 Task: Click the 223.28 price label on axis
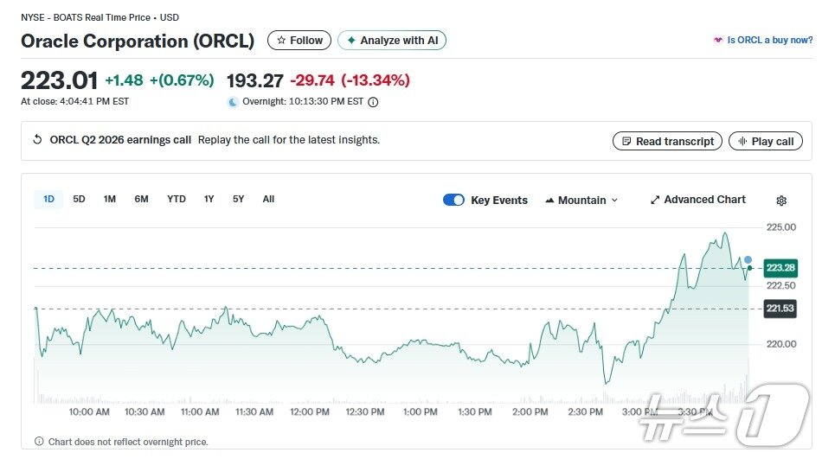pyautogui.click(x=780, y=268)
